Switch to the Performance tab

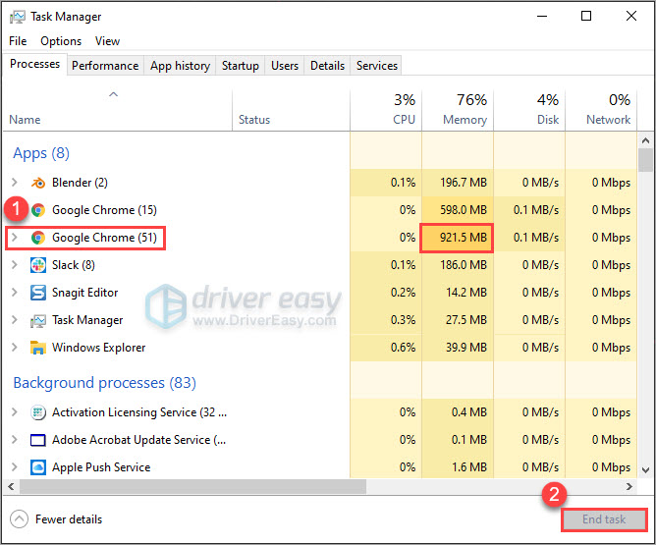(105, 66)
